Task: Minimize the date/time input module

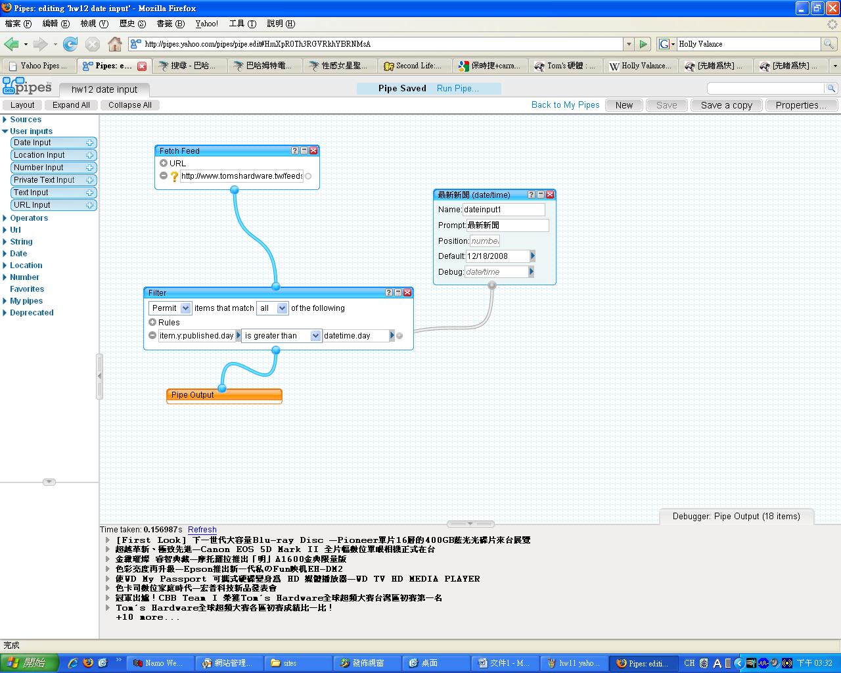Action: tap(541, 195)
